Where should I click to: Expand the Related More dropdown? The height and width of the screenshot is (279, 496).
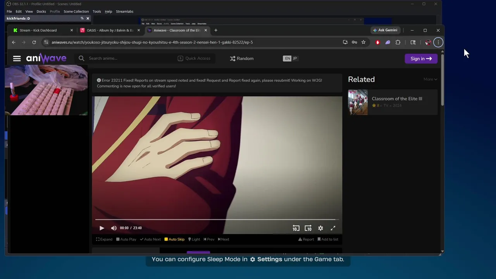(x=431, y=79)
